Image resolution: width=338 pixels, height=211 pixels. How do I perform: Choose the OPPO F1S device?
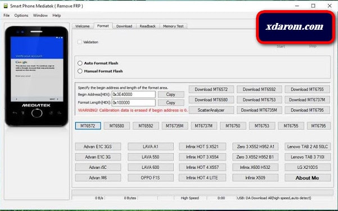coord(151,178)
